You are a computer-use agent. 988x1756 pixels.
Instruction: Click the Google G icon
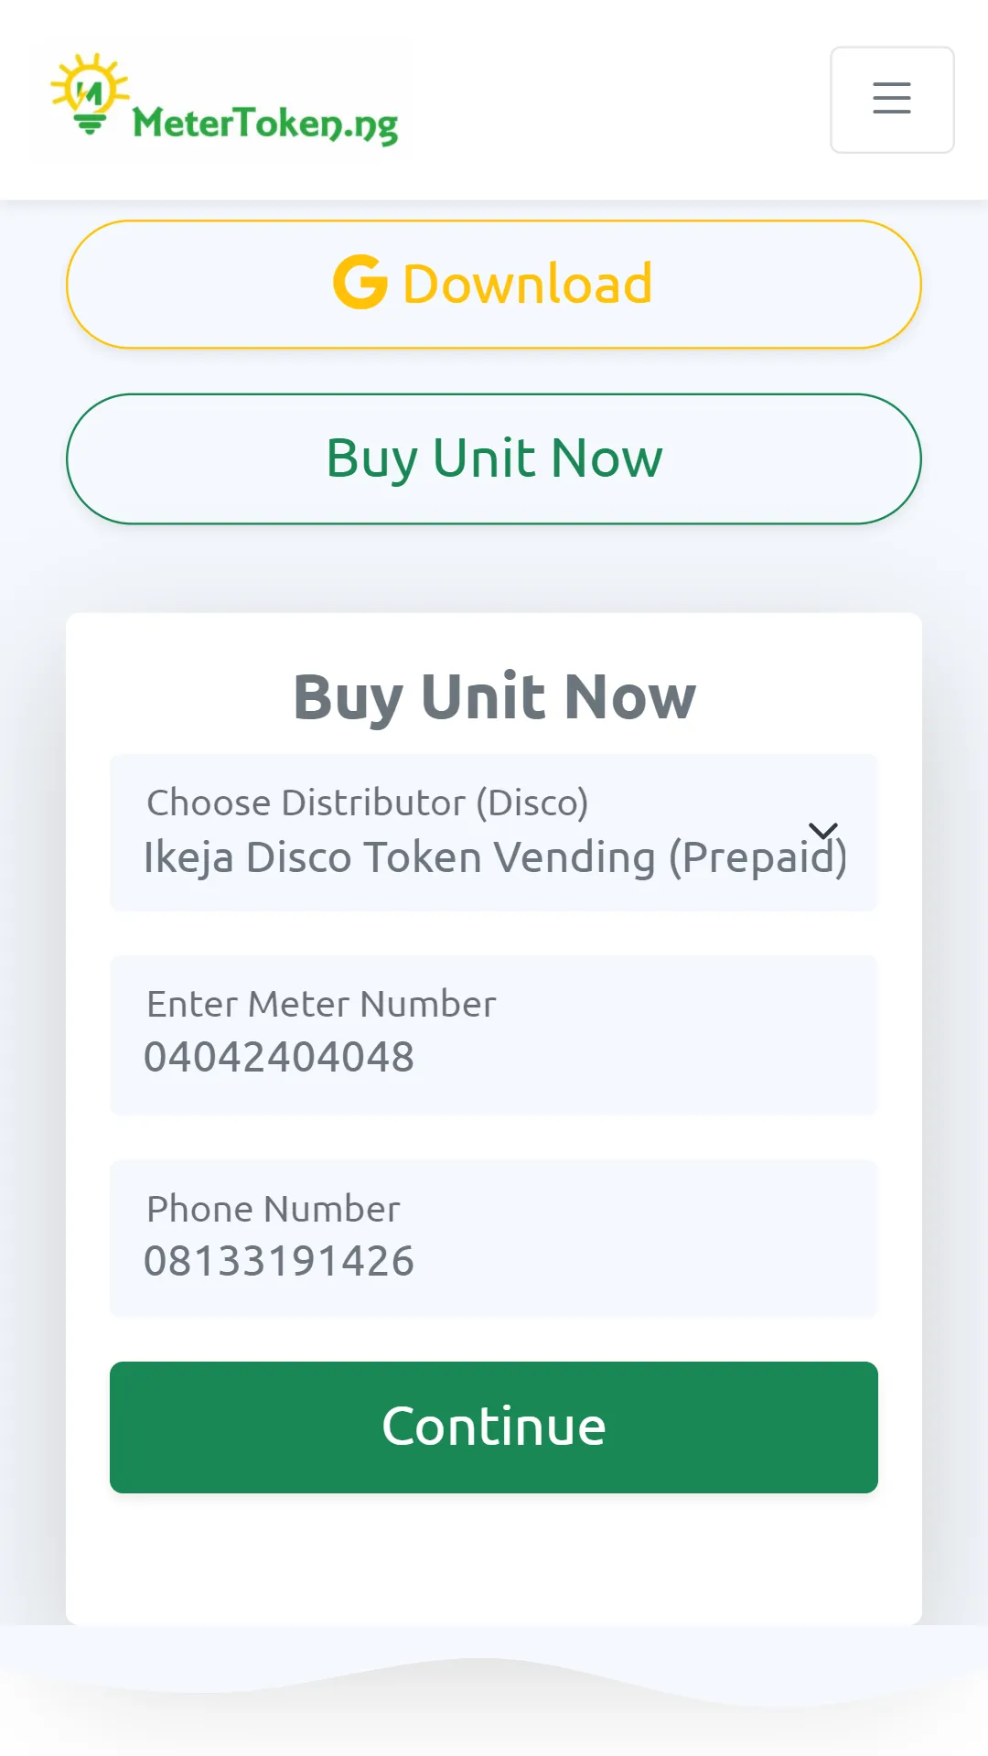[x=360, y=282]
